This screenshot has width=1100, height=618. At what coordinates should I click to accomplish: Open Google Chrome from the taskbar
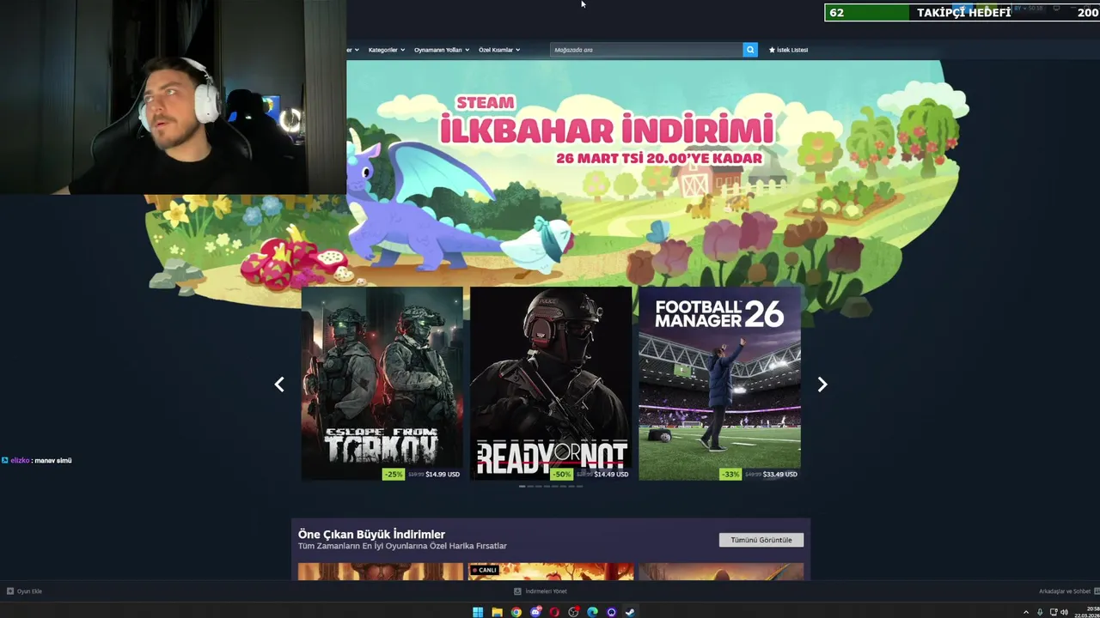coord(516,612)
